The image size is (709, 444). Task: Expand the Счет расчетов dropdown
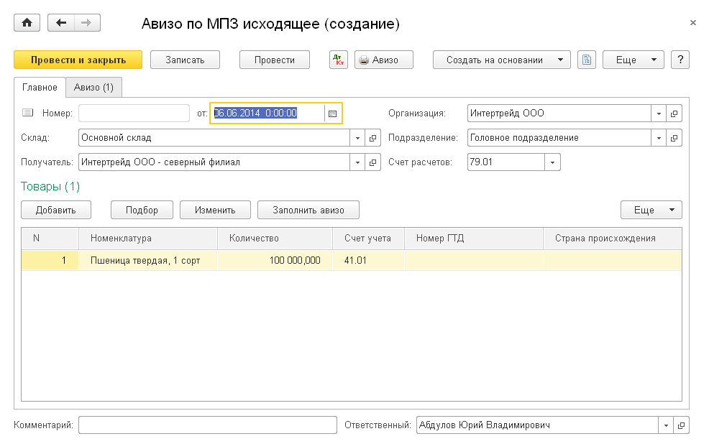pyautogui.click(x=552, y=162)
